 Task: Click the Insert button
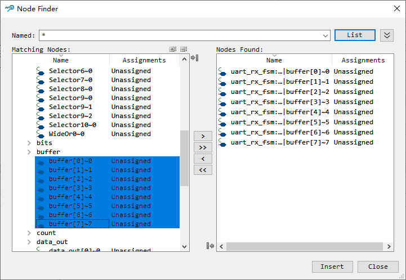tap(332, 267)
